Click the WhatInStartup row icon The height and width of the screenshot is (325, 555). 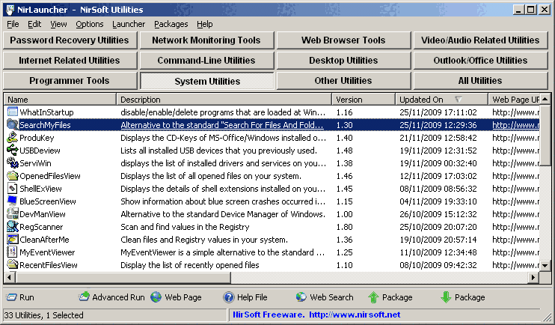pos(13,112)
